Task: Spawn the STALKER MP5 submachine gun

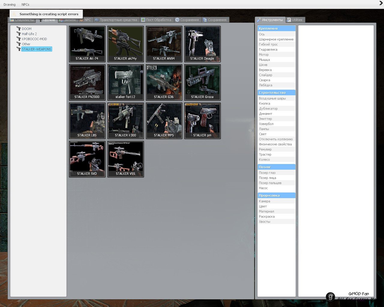Action: click(164, 121)
